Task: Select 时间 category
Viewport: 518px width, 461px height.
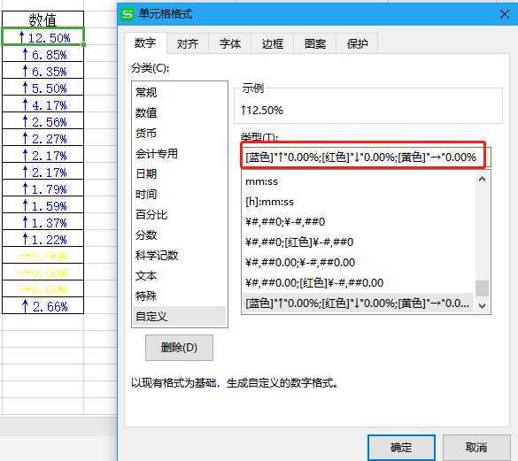Action: click(x=180, y=194)
